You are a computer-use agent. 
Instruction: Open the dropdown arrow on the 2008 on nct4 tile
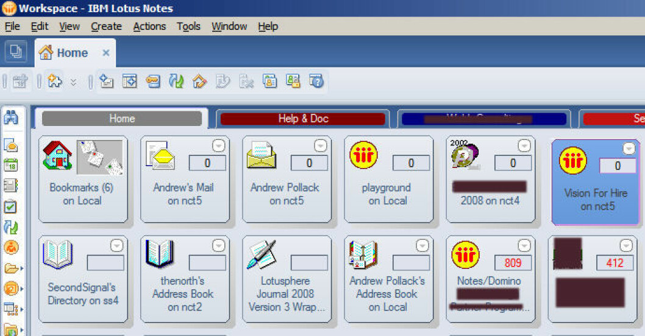pos(524,145)
